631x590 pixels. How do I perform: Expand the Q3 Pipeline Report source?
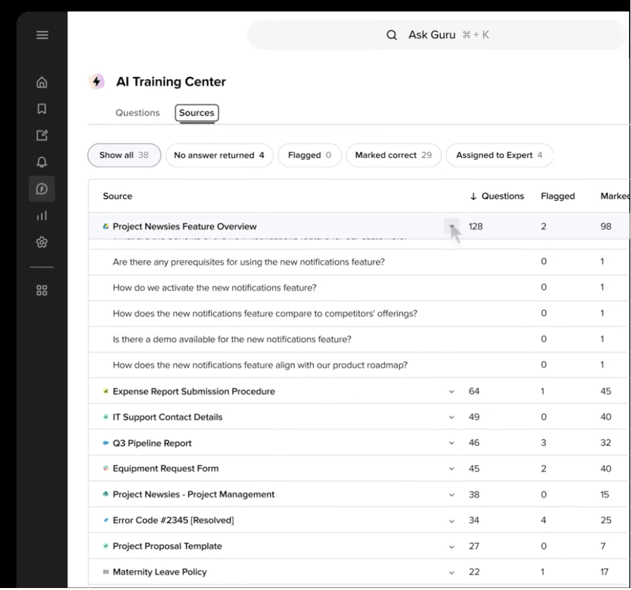tap(451, 443)
